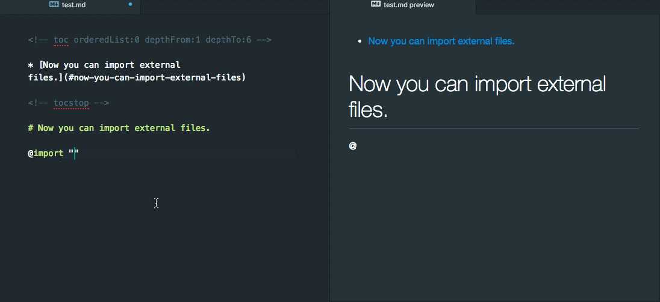
Task: Click the bullet point in preview list
Action: pyautogui.click(x=360, y=41)
